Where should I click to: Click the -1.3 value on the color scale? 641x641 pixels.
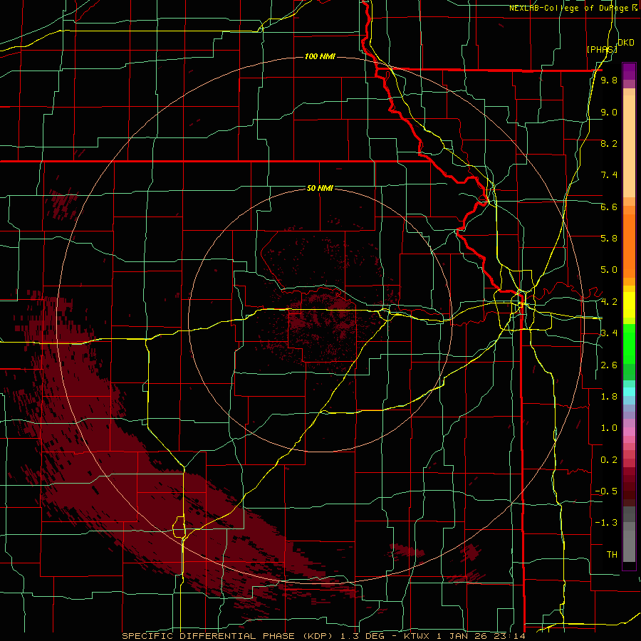[x=606, y=523]
